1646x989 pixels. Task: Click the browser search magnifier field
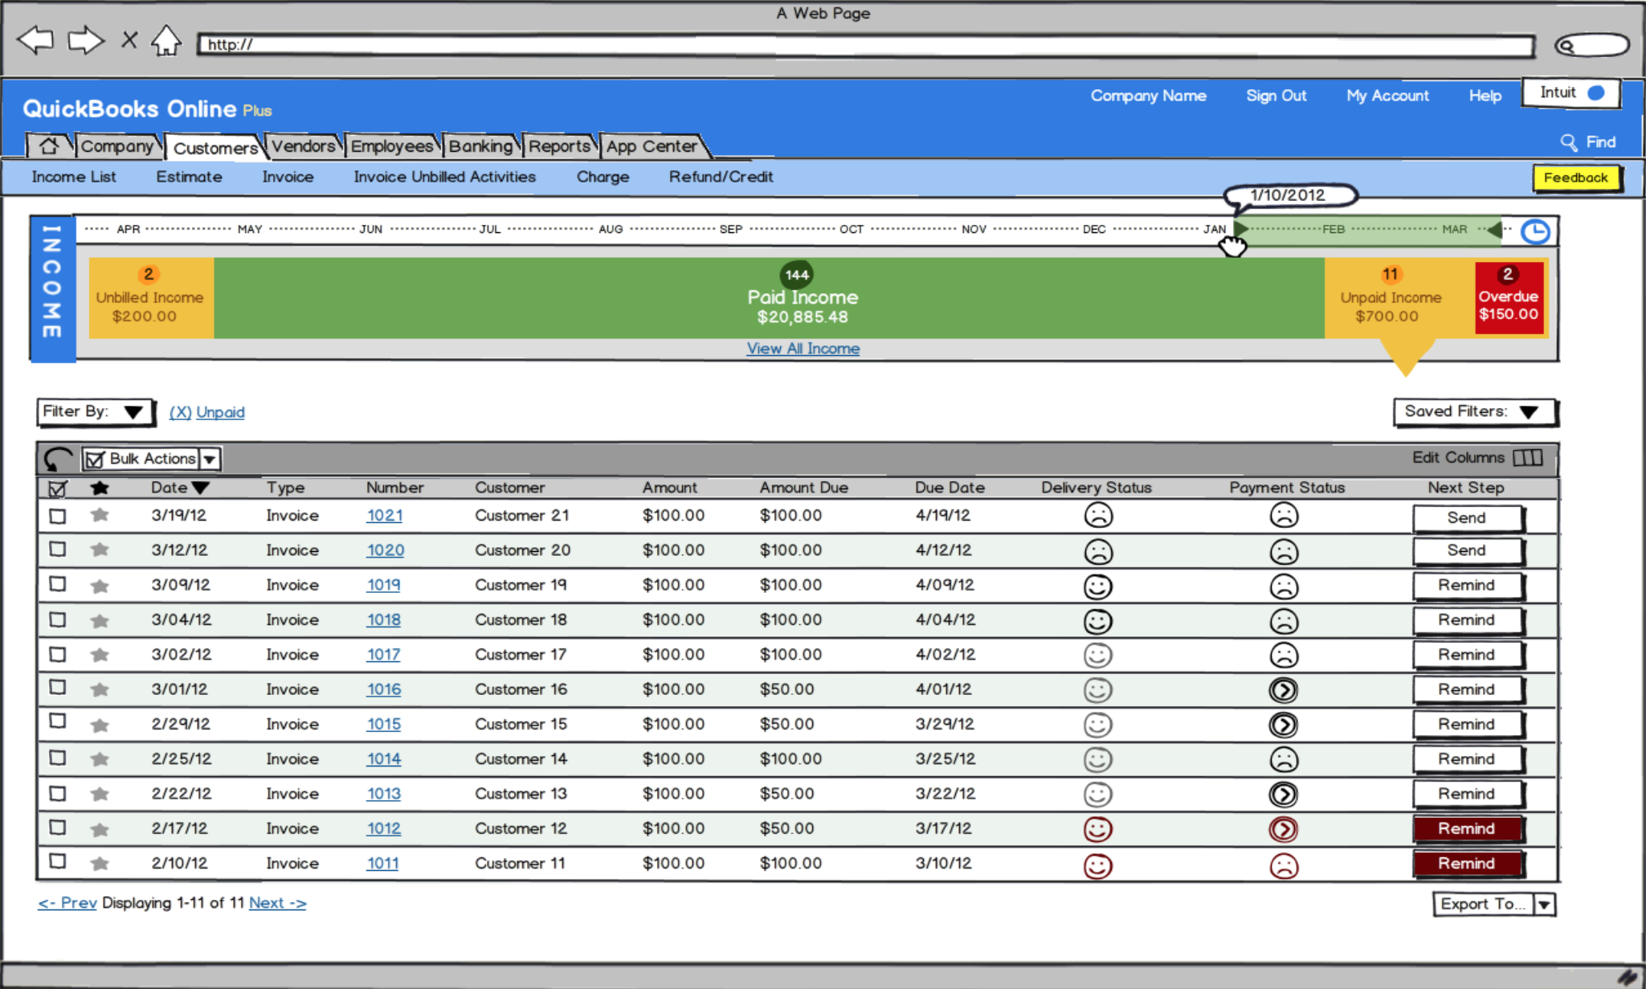(1591, 45)
